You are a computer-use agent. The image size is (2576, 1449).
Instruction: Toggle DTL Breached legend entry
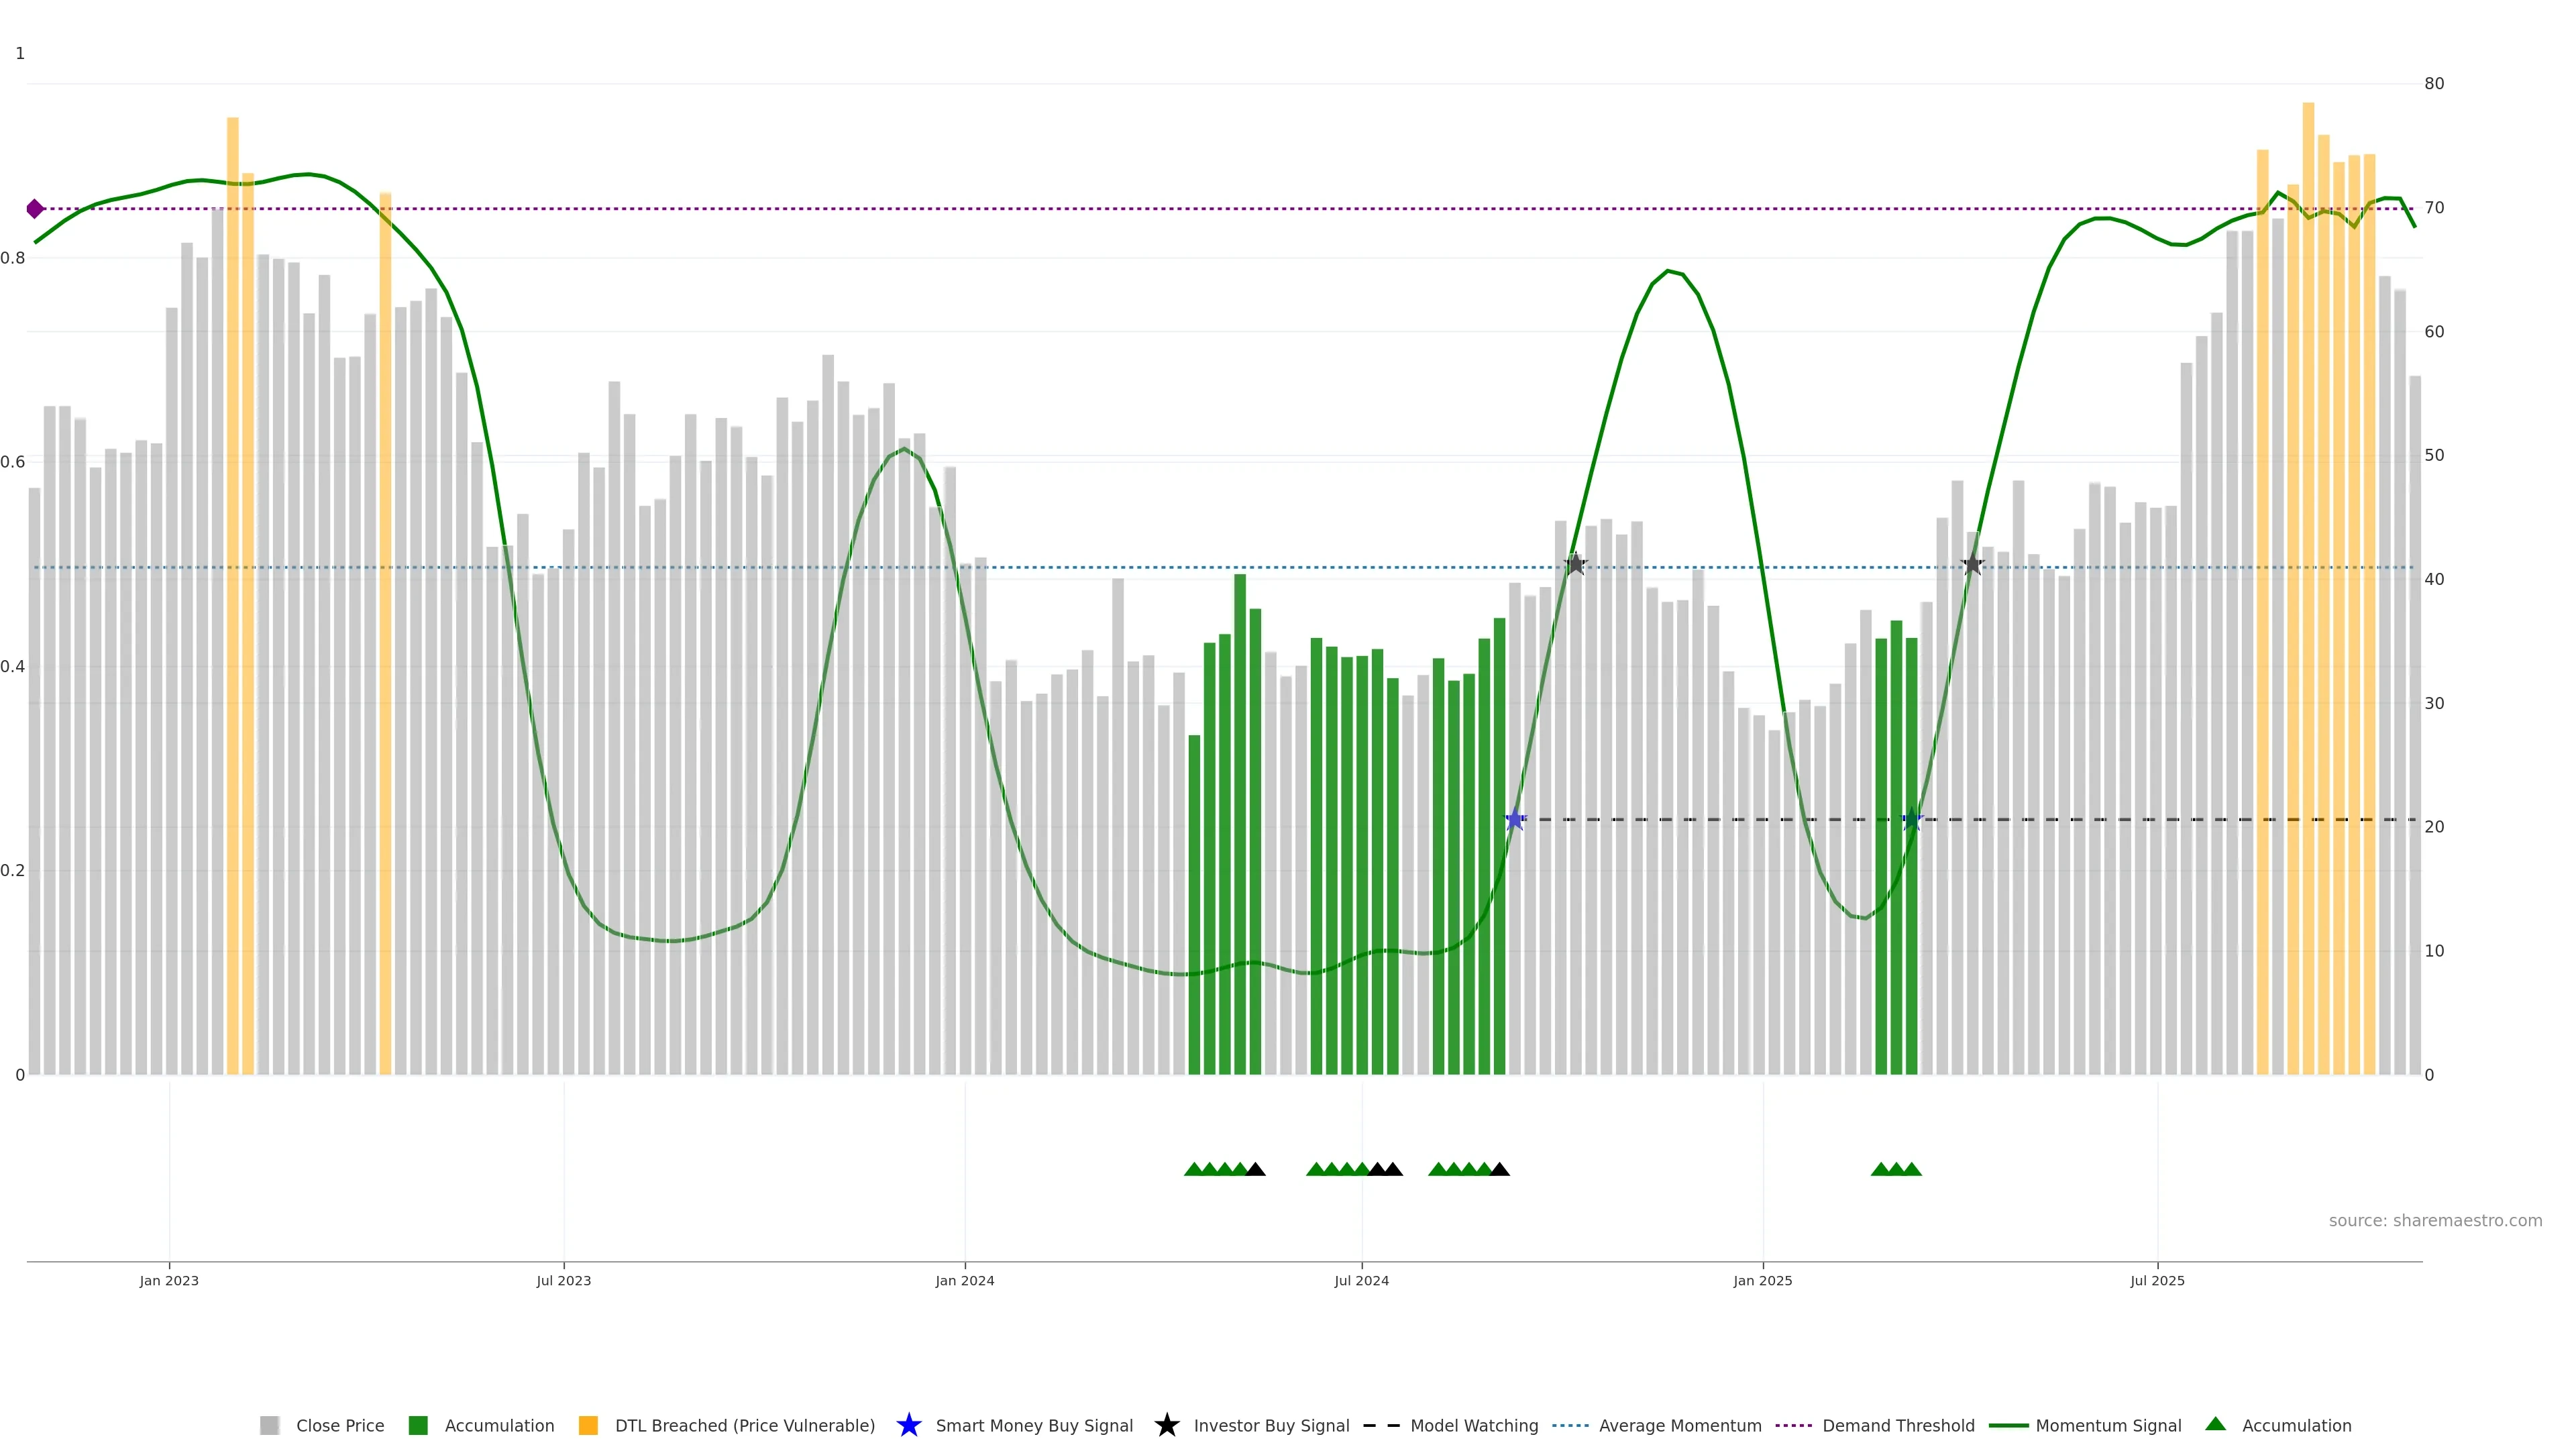[x=744, y=1426]
